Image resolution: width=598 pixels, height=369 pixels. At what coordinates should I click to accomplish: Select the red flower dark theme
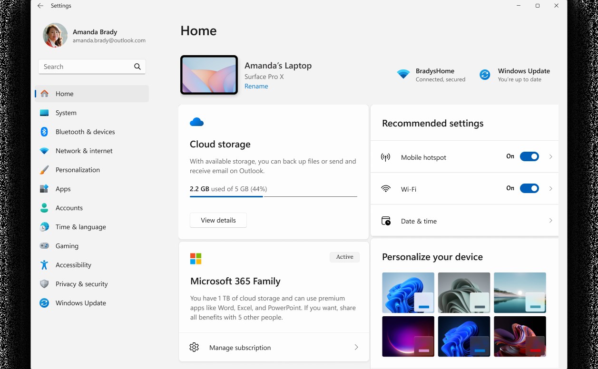(520, 337)
